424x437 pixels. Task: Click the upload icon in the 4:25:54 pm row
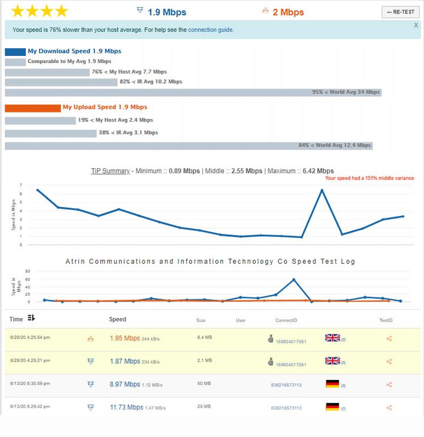coord(91,339)
